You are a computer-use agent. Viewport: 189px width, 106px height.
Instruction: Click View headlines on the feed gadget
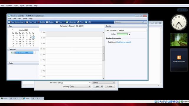tap(179, 61)
